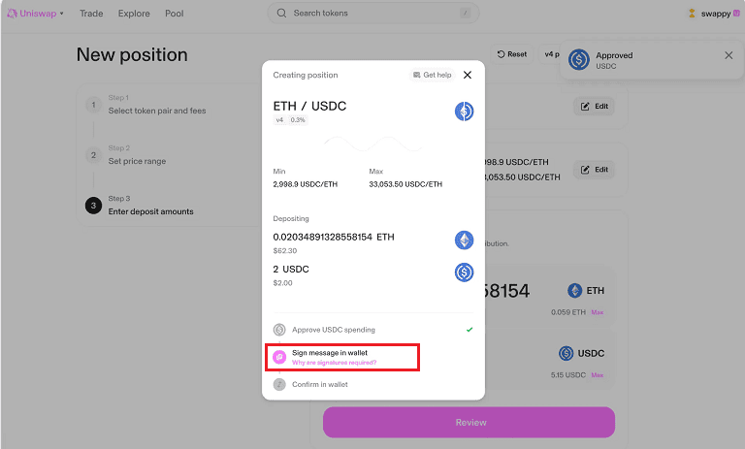Image resolution: width=745 pixels, height=449 pixels.
Task: Click the USDC icon in Depositing section
Action: [x=465, y=273]
